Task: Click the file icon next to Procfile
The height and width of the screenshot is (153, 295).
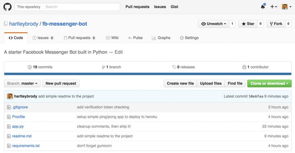Action: 9,117
